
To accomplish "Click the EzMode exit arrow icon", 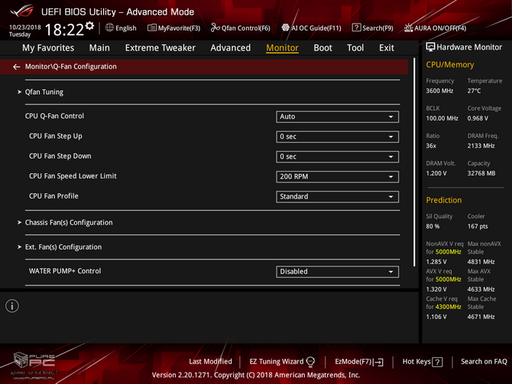I will [x=379, y=362].
